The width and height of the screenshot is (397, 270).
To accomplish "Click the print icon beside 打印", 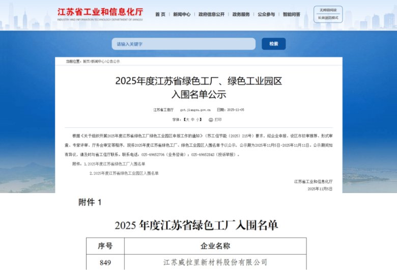I will (211, 120).
